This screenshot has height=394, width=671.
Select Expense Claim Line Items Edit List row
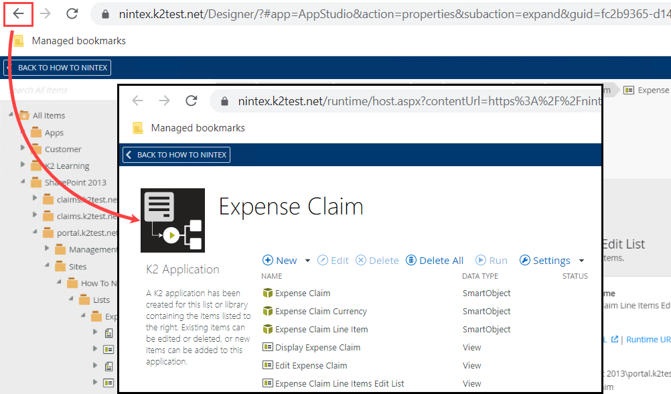(425, 383)
